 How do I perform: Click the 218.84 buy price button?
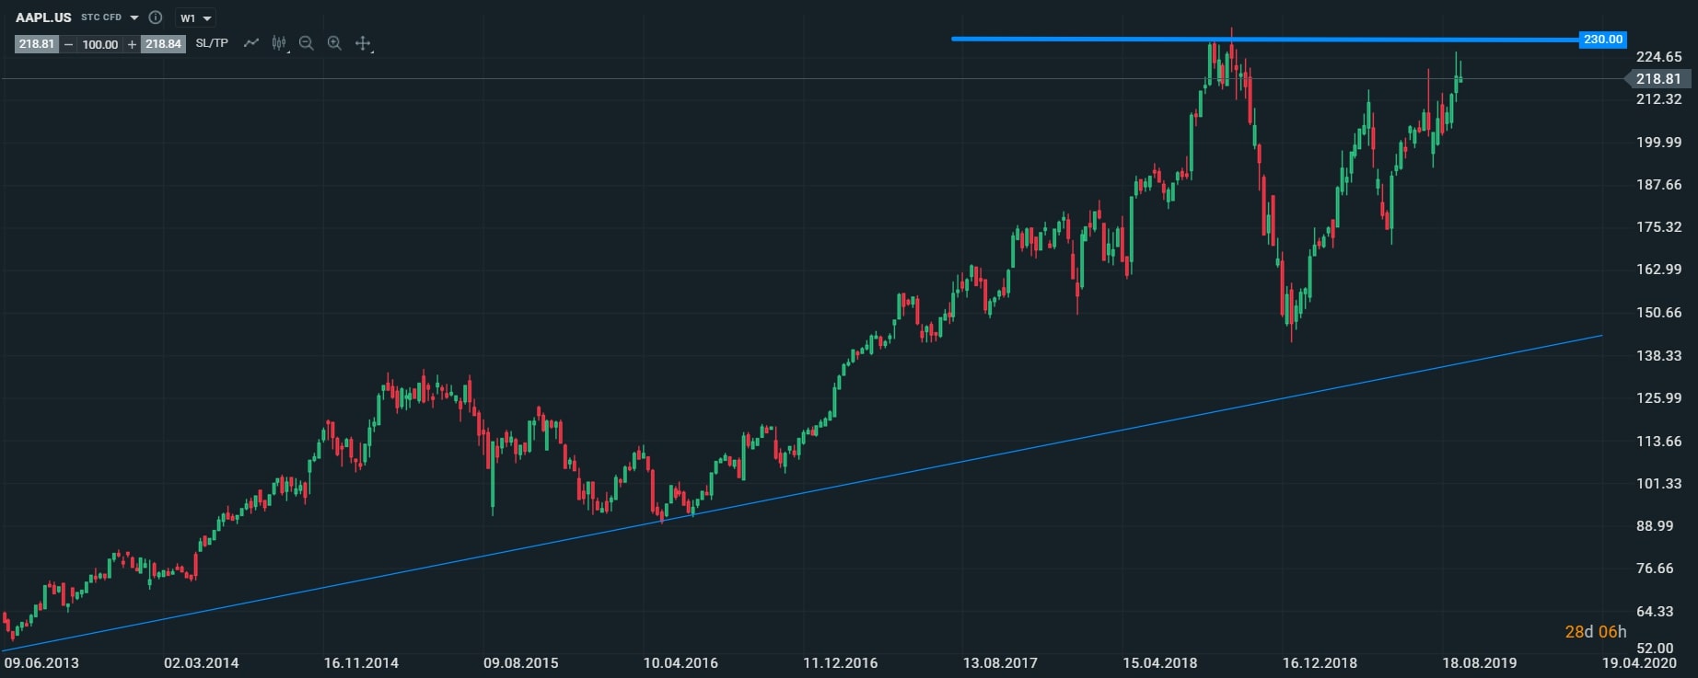(x=163, y=44)
